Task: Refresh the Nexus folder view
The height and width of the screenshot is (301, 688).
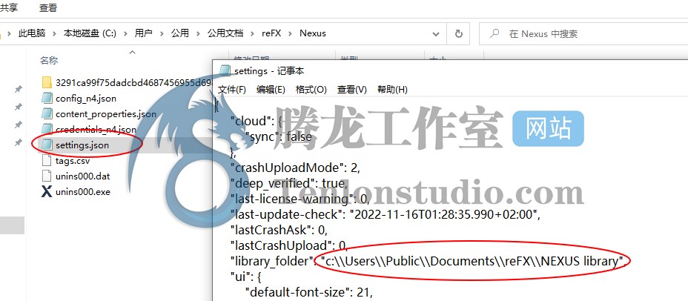Action: pyautogui.click(x=458, y=34)
